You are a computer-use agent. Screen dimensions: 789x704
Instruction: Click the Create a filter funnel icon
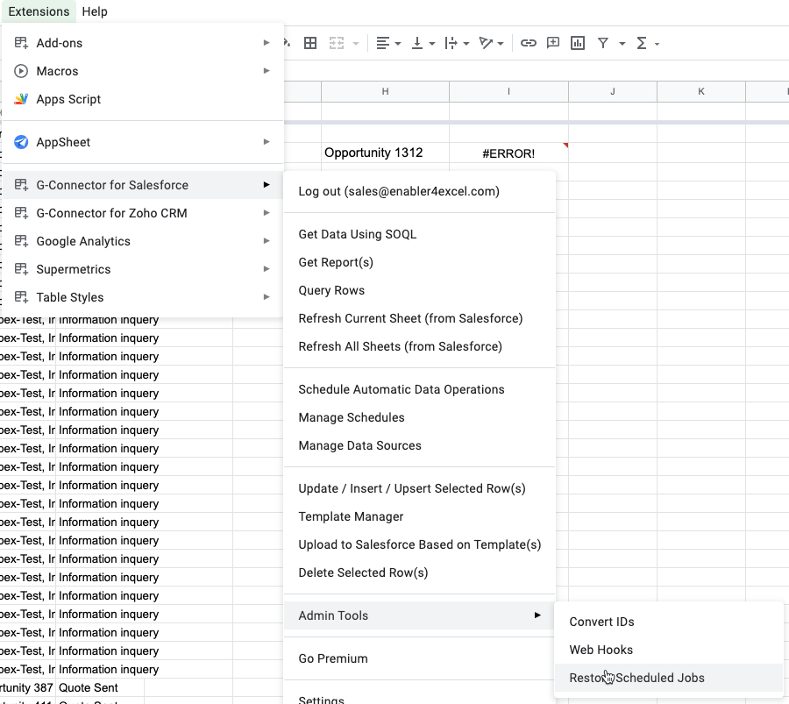click(x=603, y=43)
